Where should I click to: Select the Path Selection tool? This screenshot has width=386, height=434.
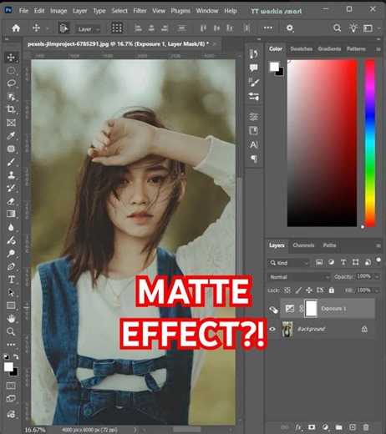tap(11, 292)
